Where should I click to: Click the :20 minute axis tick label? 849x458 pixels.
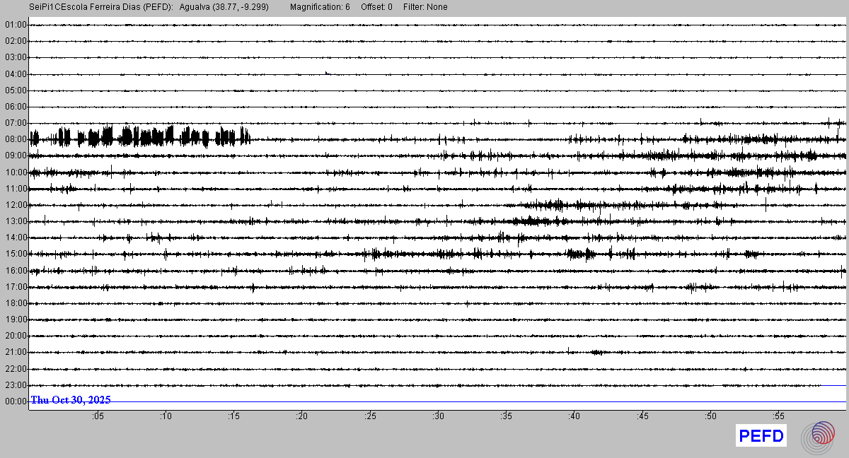pos(302,417)
